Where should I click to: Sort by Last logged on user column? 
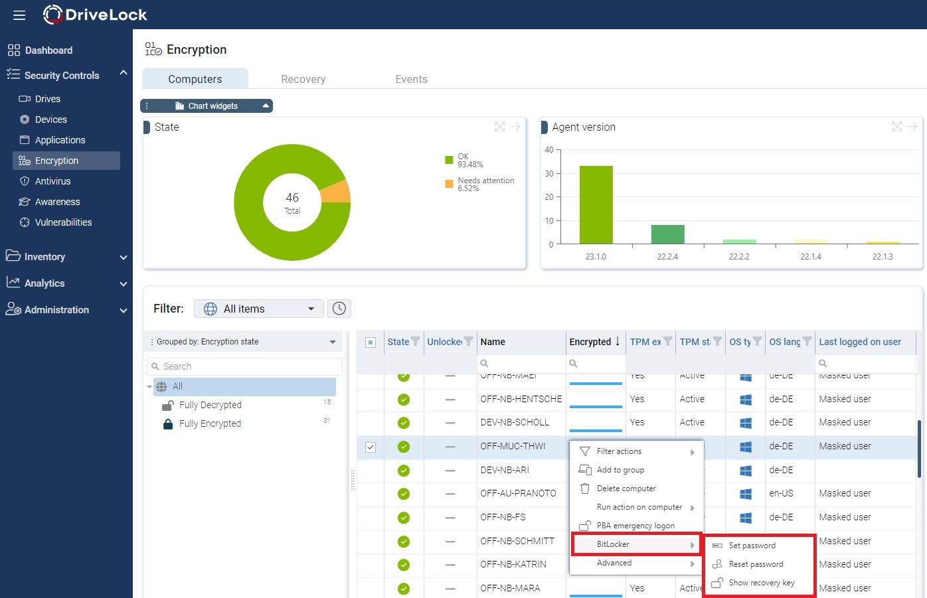click(860, 342)
